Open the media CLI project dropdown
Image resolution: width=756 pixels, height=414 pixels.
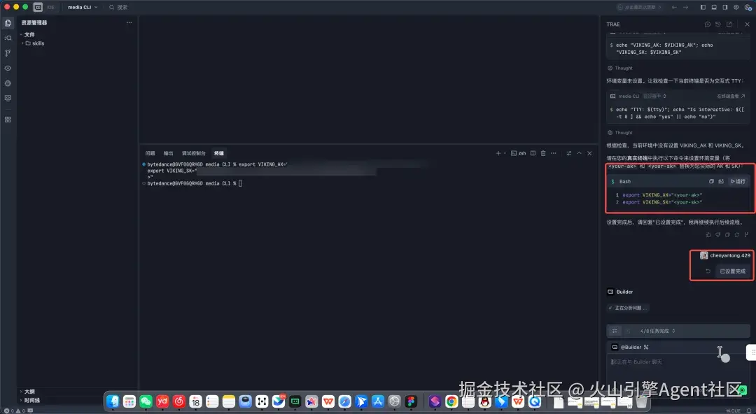click(83, 7)
